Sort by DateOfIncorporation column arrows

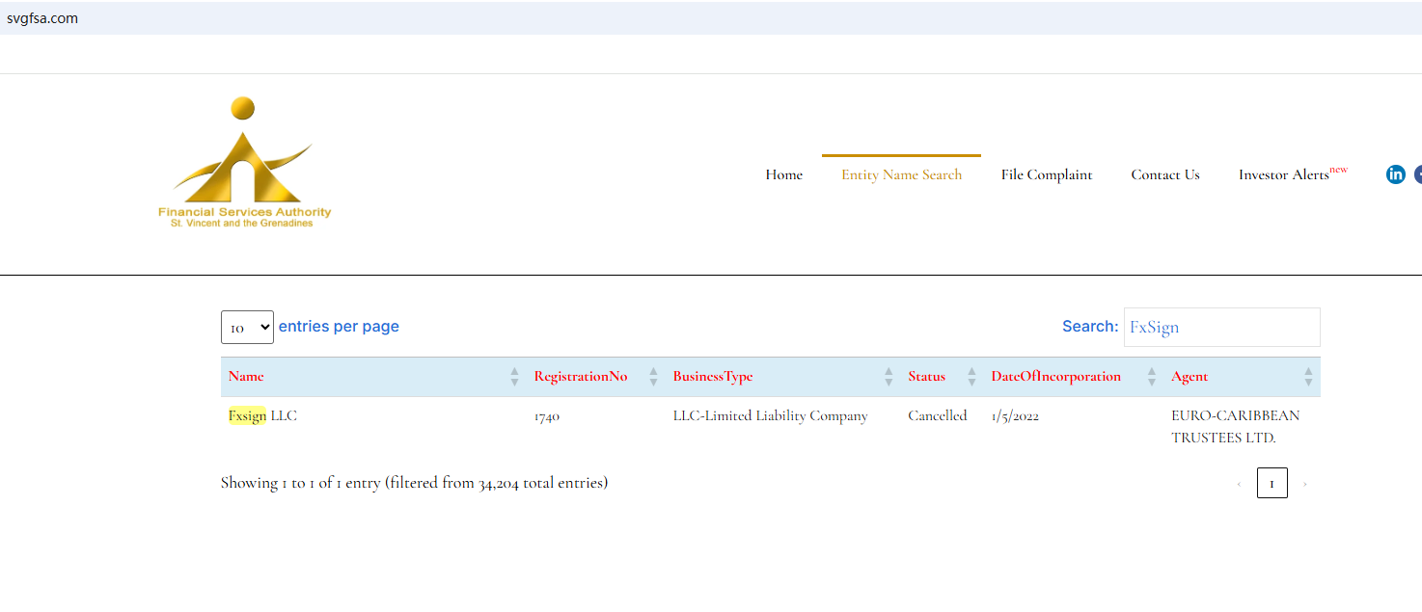pos(1151,377)
